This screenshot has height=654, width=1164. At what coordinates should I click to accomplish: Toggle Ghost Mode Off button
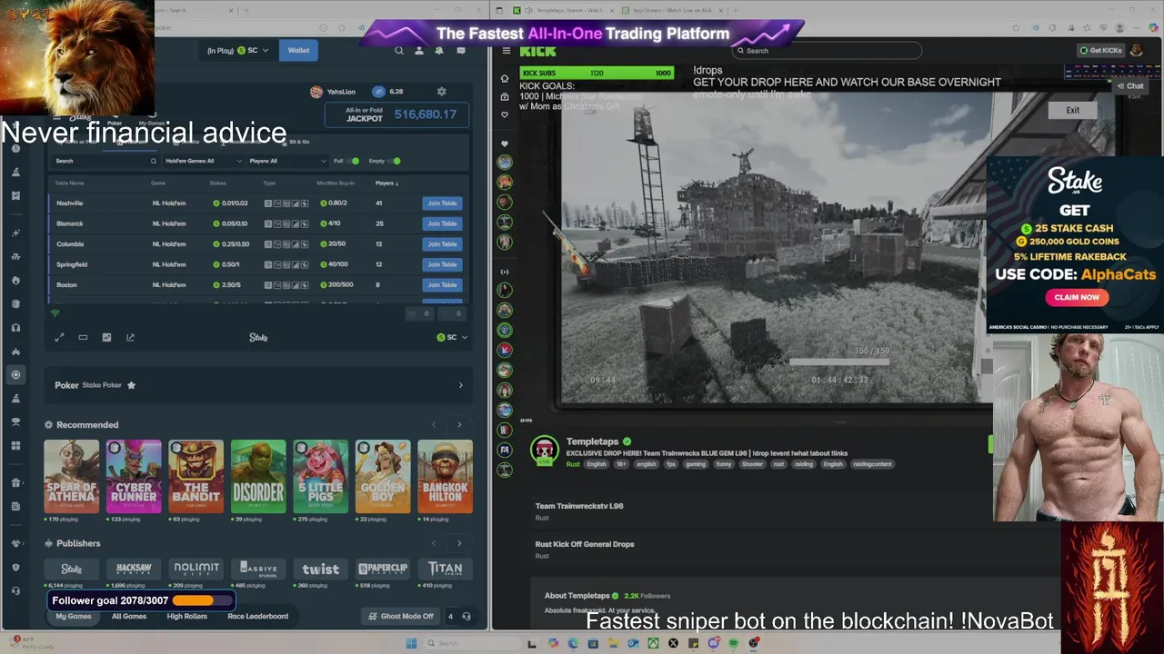tap(400, 616)
